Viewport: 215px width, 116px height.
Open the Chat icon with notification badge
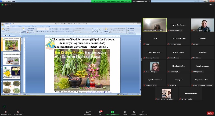[101, 112]
